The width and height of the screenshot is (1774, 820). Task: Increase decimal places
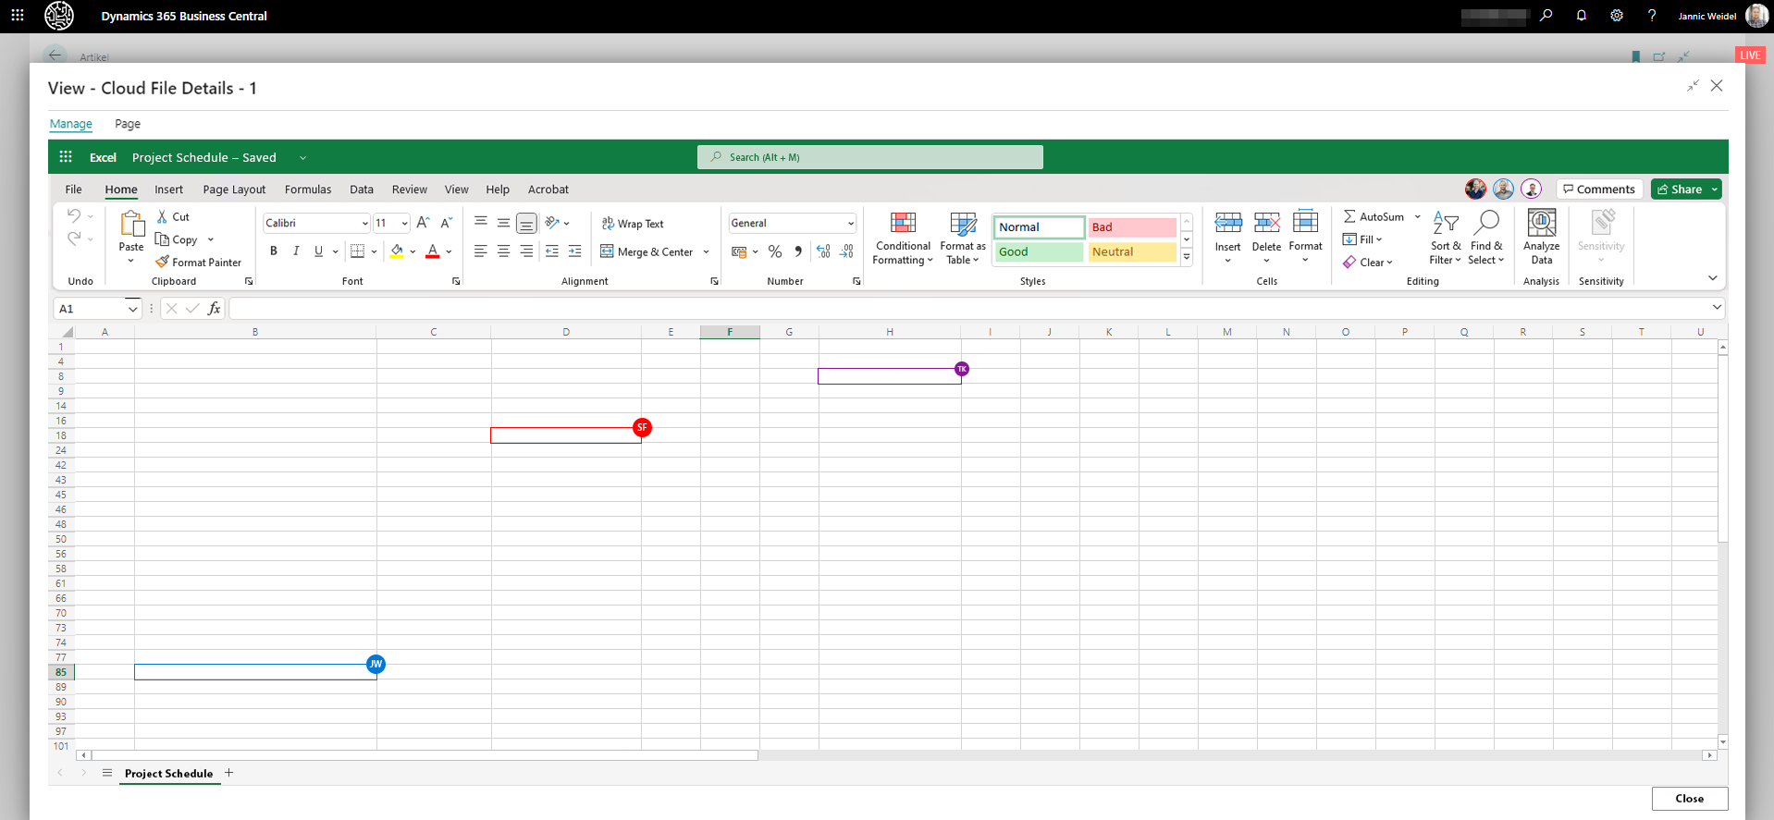823,251
